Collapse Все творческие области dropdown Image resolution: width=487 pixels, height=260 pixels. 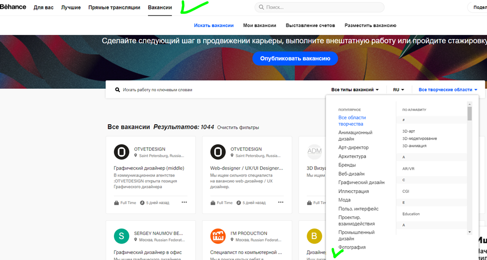click(448, 90)
